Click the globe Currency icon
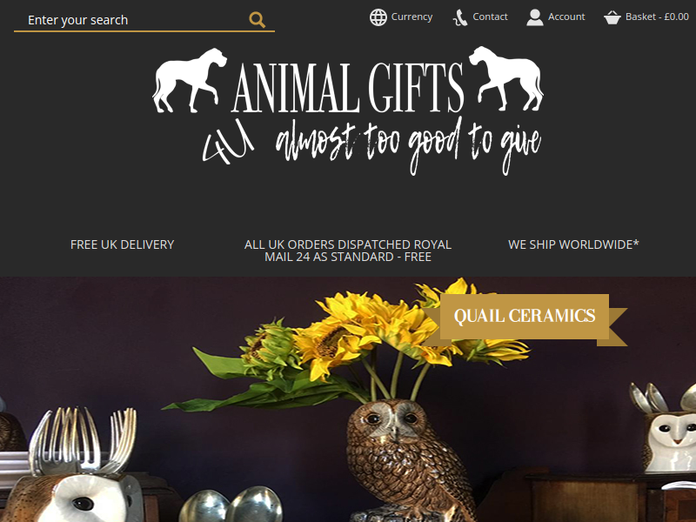This screenshot has height=522, width=696. [x=378, y=17]
